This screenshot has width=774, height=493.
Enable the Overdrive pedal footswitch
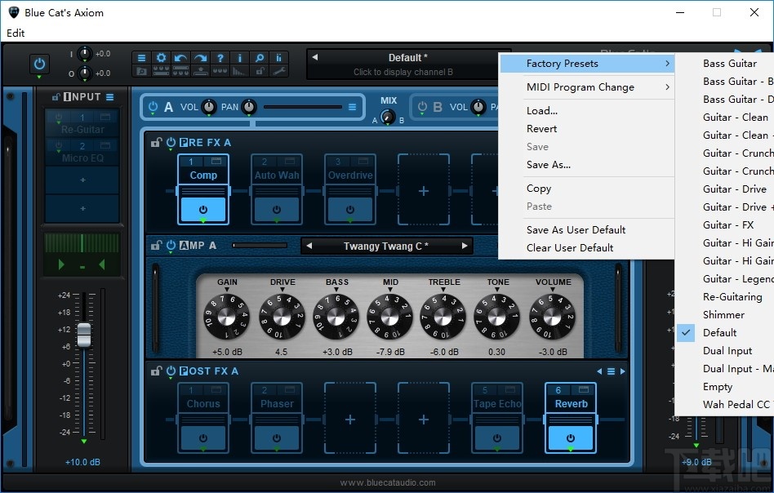click(x=350, y=210)
